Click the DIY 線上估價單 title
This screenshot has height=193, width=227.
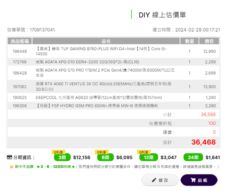point(162,15)
